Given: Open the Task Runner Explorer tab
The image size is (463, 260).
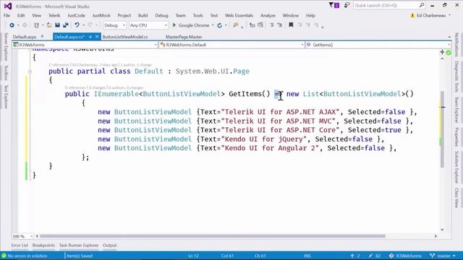Looking at the screenshot, I should tap(79, 246).
